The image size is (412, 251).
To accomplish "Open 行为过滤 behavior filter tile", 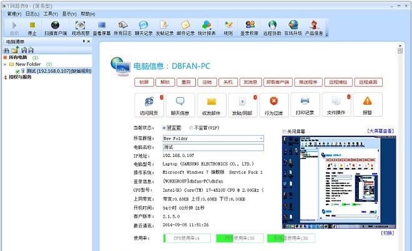I will click(273, 105).
